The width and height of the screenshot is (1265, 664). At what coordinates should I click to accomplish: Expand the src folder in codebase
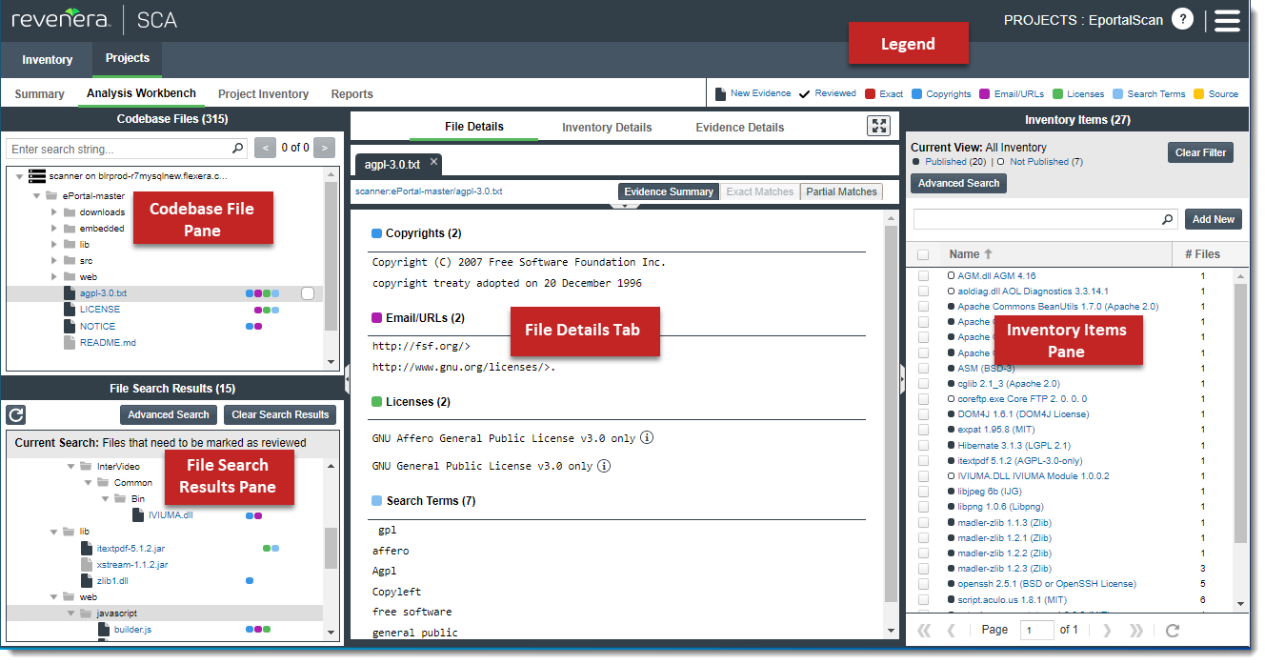54,261
